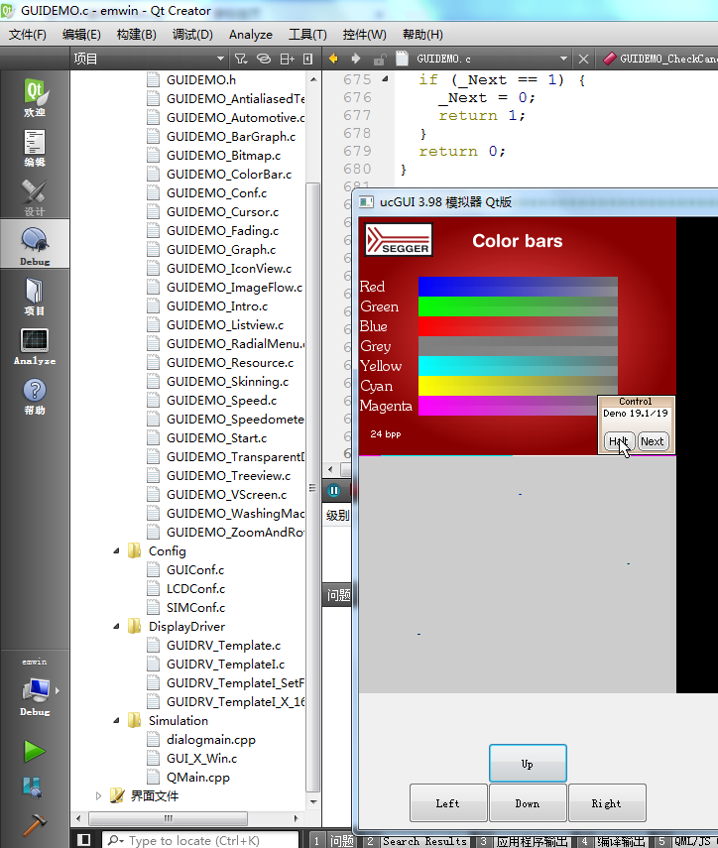Click the hammer Build project icon
Viewport: 718px width, 848px height.
pos(35,824)
